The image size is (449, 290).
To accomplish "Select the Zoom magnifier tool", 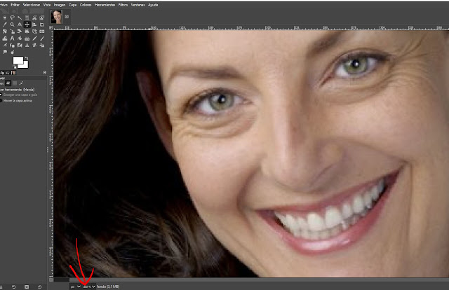I will [13, 25].
